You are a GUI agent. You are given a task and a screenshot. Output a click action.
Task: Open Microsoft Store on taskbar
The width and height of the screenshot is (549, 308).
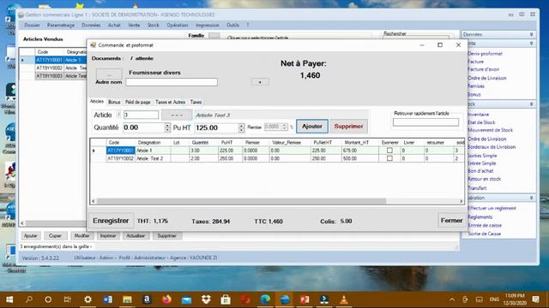(226, 299)
